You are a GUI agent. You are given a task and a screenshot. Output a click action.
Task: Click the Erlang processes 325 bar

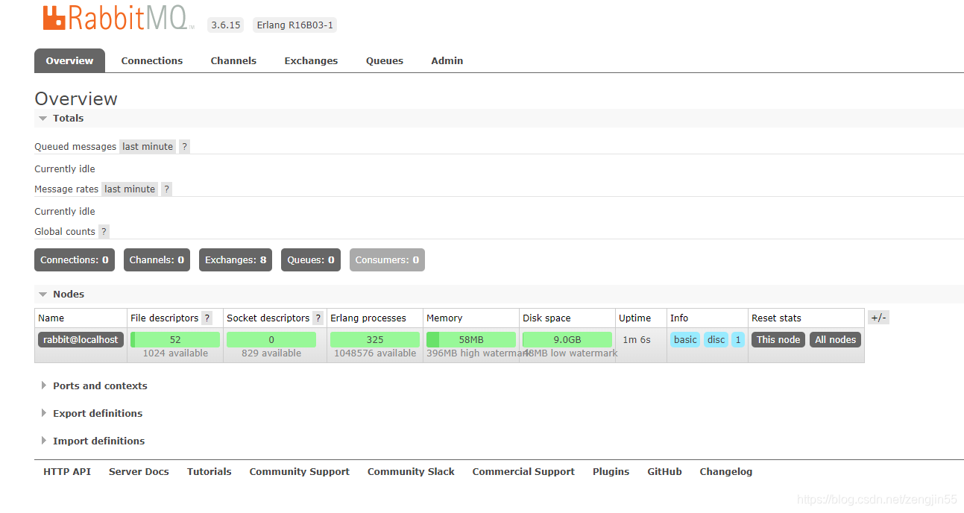click(375, 340)
